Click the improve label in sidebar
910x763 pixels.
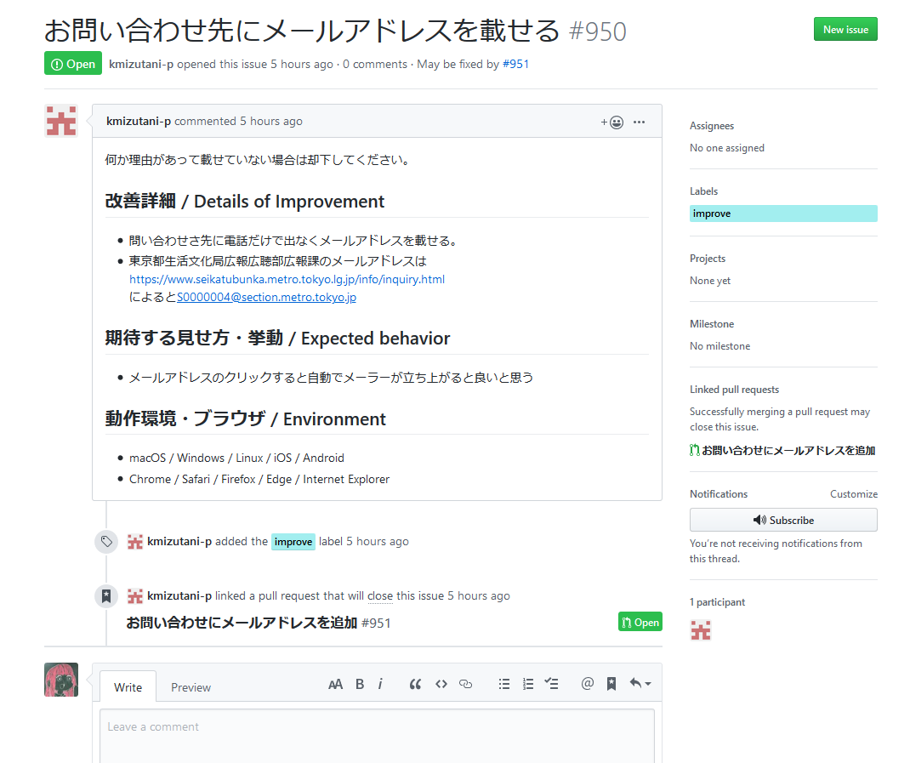[783, 214]
